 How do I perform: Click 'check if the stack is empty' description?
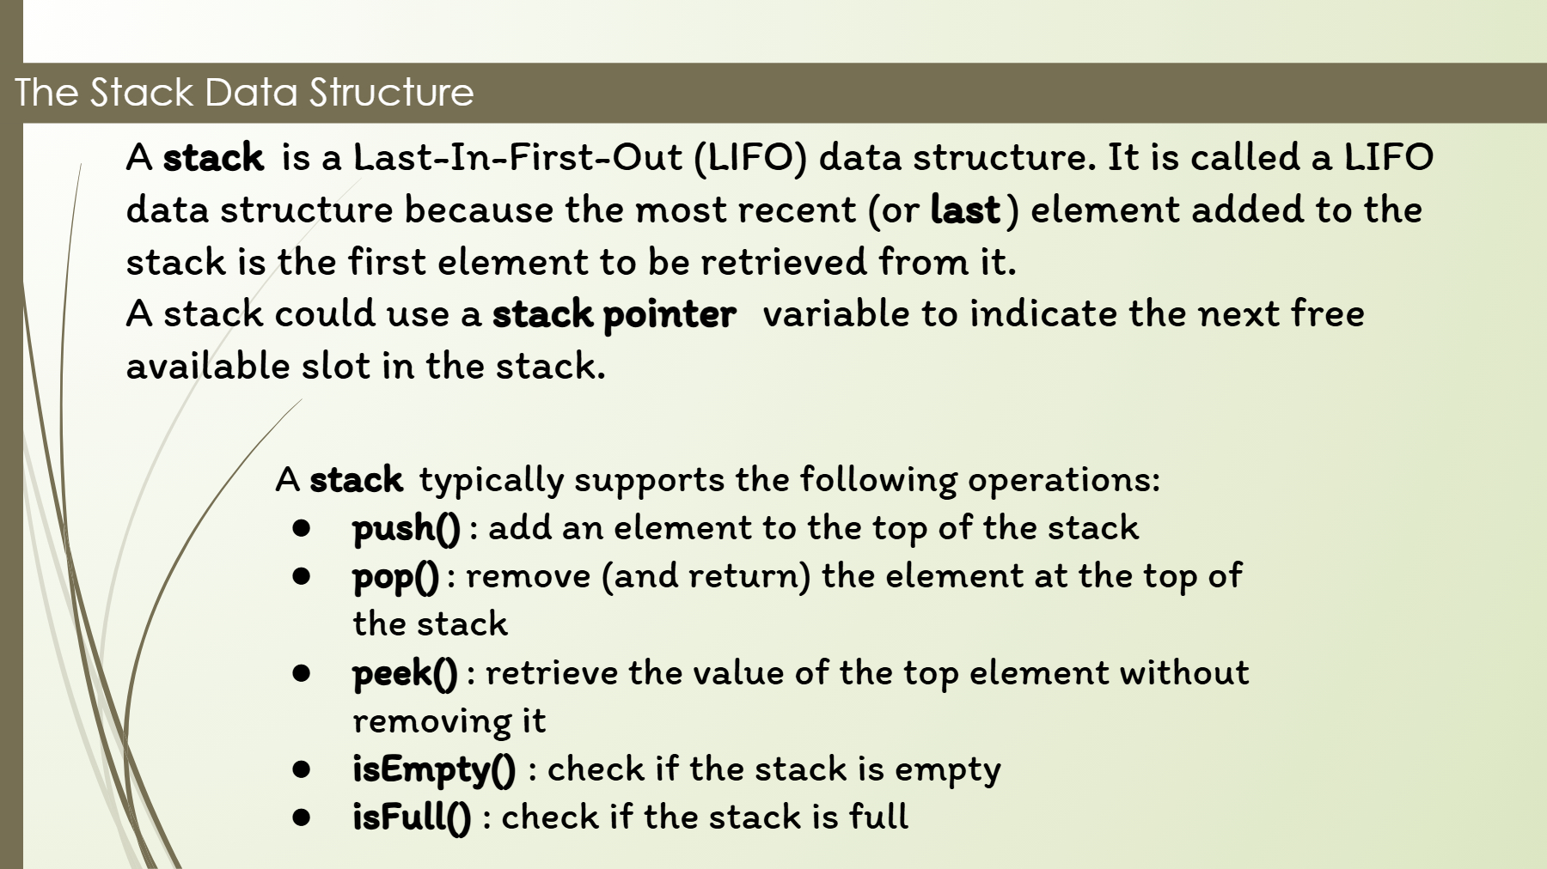click(x=774, y=769)
